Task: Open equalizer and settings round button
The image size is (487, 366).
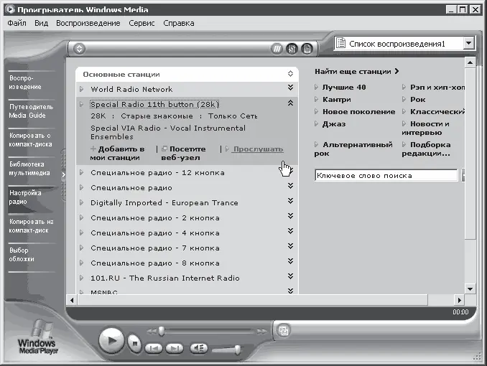Action: [292, 49]
